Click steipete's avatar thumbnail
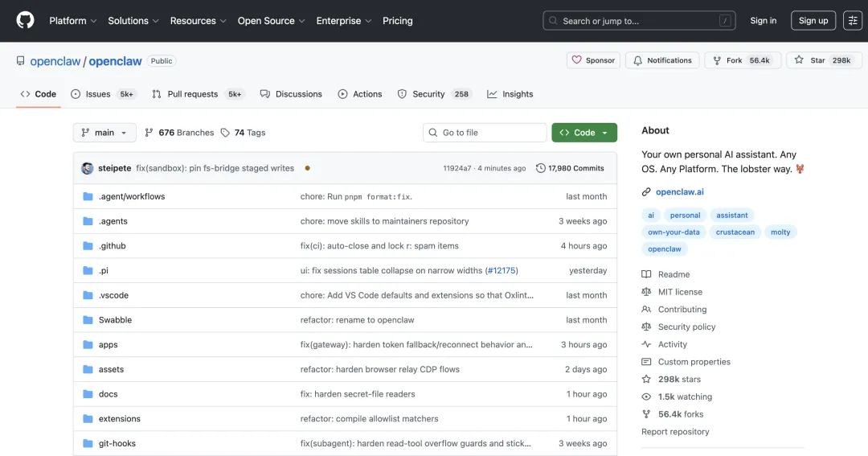 click(x=88, y=168)
